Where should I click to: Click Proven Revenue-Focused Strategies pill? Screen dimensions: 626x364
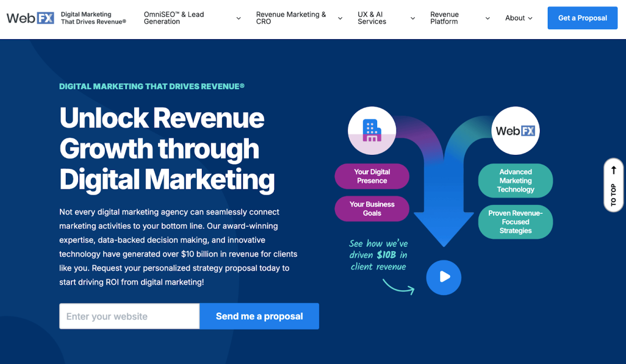(x=515, y=222)
